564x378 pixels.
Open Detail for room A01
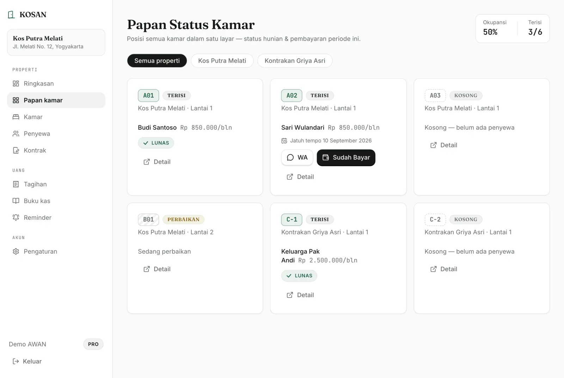[x=157, y=162]
